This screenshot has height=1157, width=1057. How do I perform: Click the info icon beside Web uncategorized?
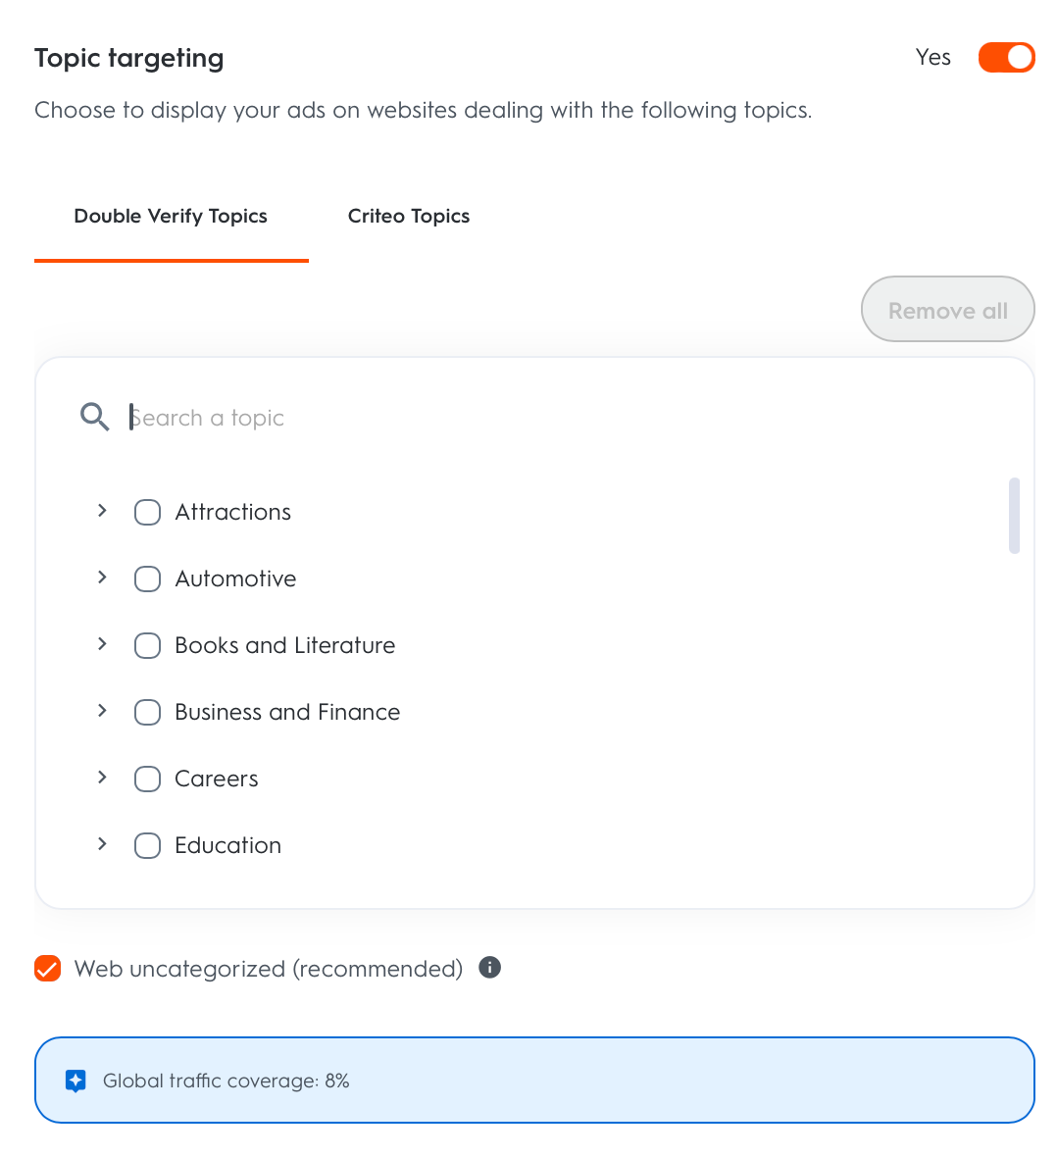[489, 968]
